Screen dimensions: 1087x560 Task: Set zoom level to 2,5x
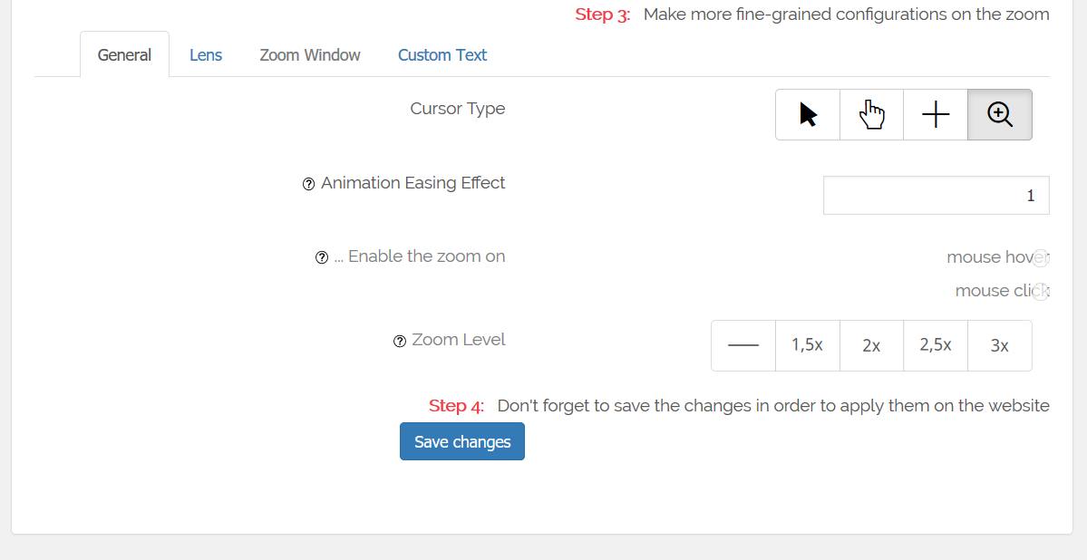click(936, 345)
